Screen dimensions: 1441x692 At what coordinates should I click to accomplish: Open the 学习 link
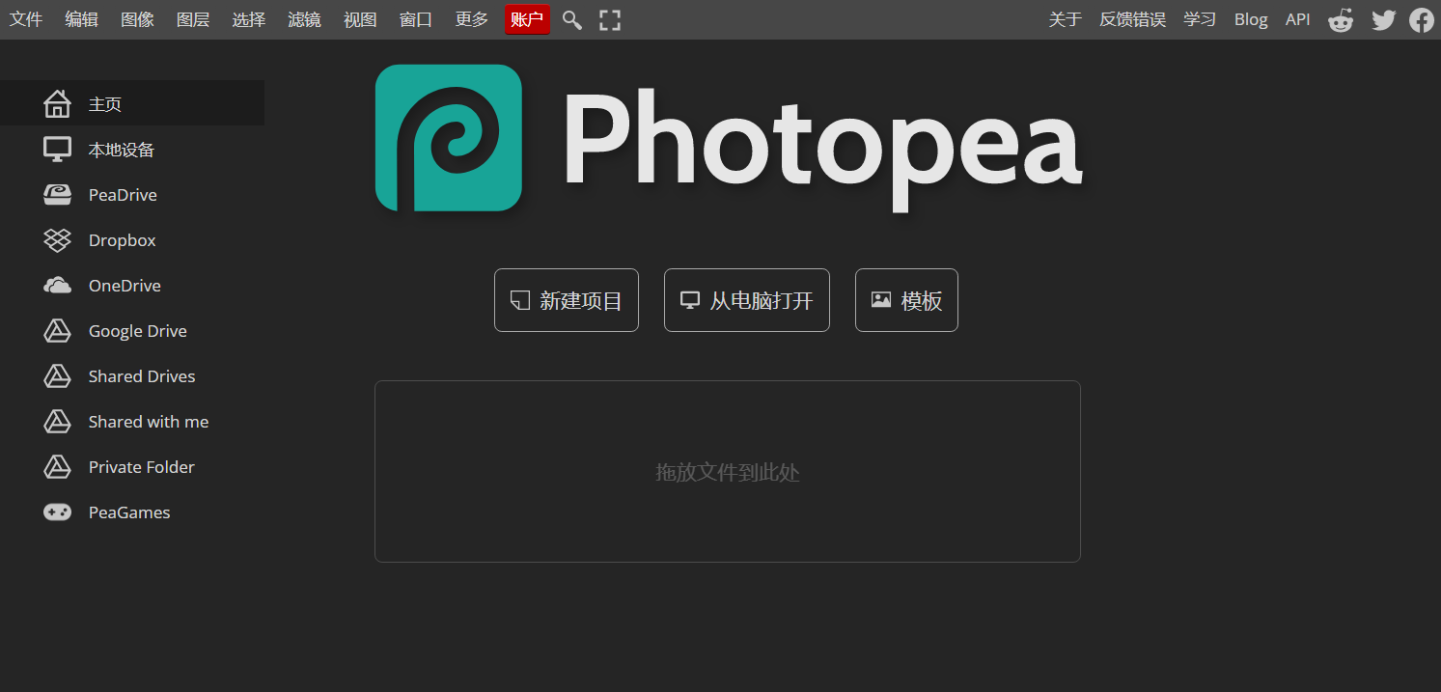1200,19
